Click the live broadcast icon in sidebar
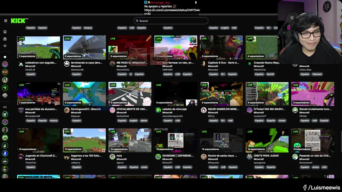Viewport: 342px width, 192px height. (5, 107)
